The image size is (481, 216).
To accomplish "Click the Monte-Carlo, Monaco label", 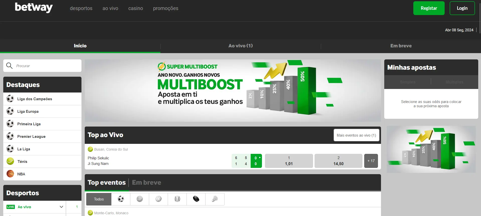I will click(x=111, y=213).
